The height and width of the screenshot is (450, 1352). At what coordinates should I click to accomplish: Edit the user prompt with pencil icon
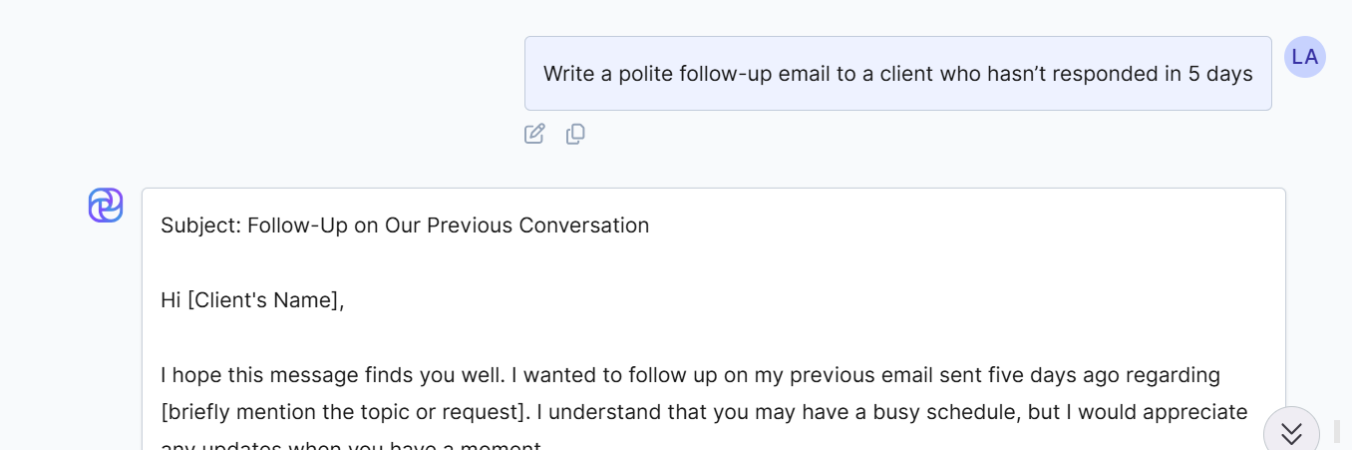point(534,134)
